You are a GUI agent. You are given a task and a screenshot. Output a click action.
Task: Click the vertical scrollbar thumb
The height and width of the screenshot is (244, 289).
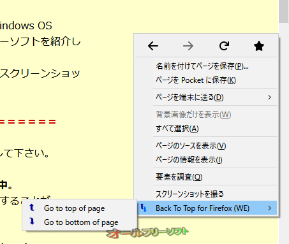coord(284,11)
